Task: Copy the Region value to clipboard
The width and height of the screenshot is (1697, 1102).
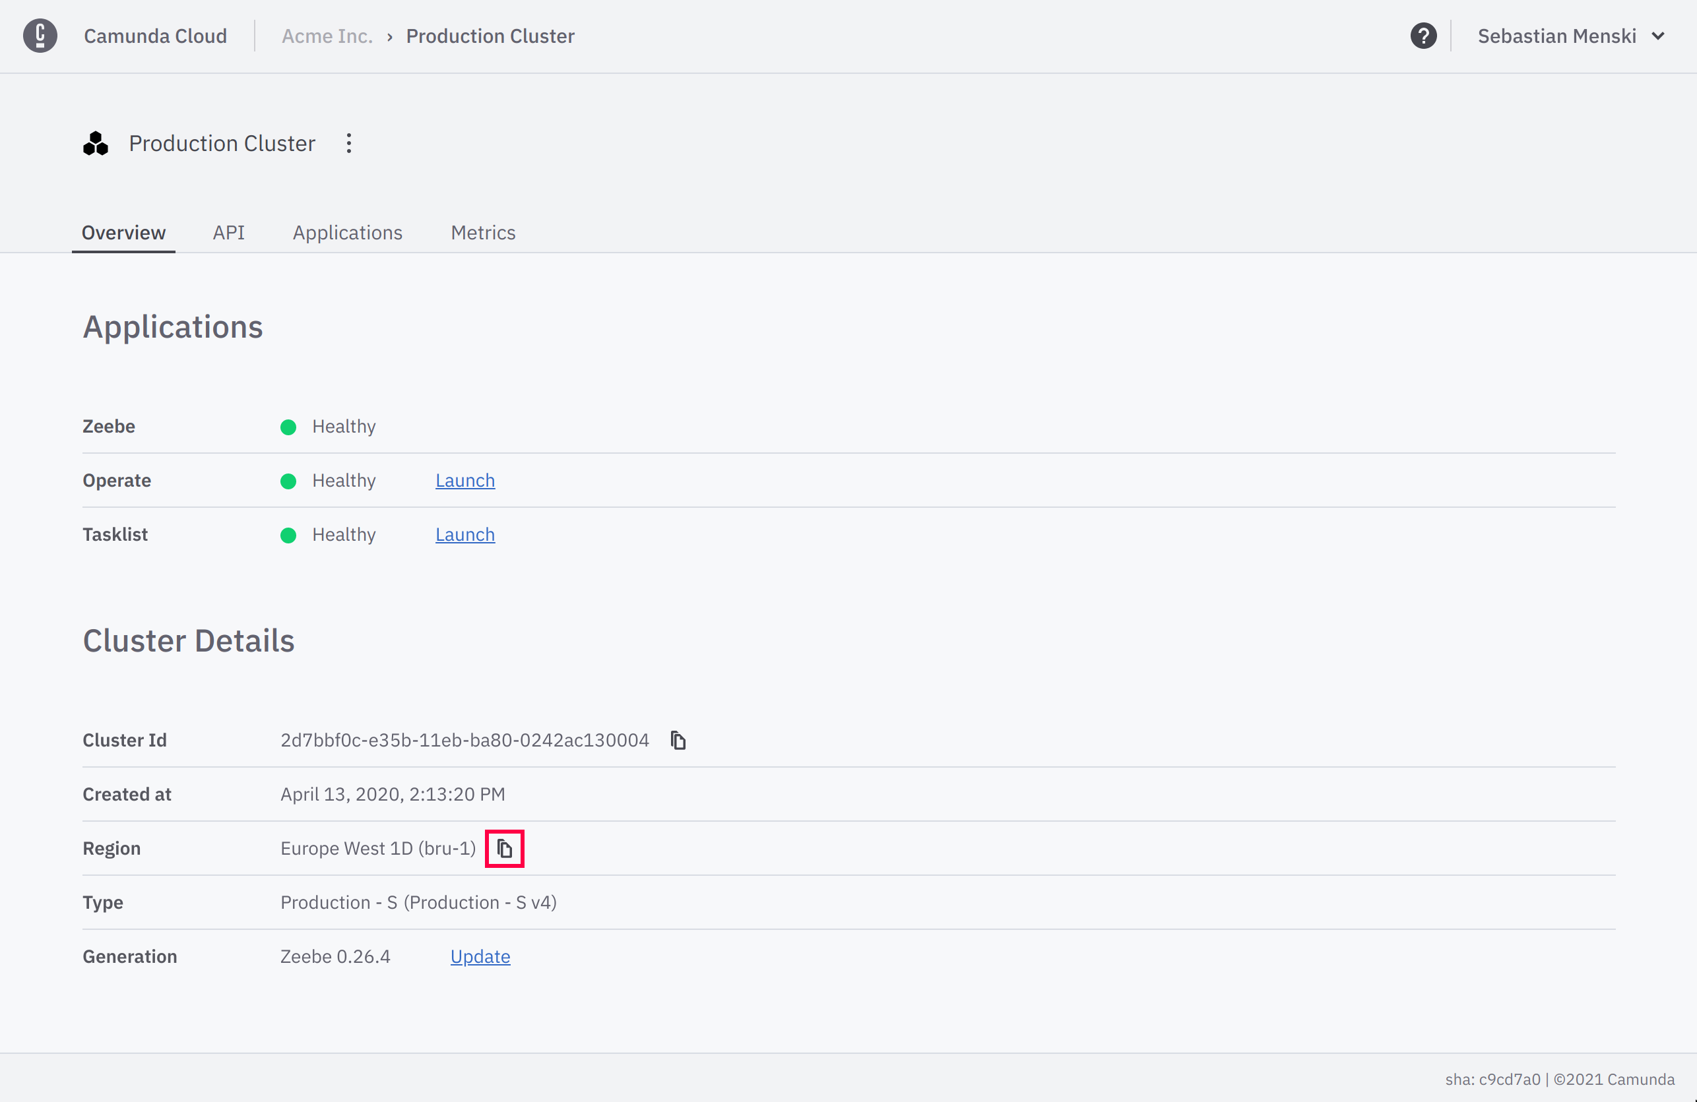Action: pyautogui.click(x=504, y=848)
